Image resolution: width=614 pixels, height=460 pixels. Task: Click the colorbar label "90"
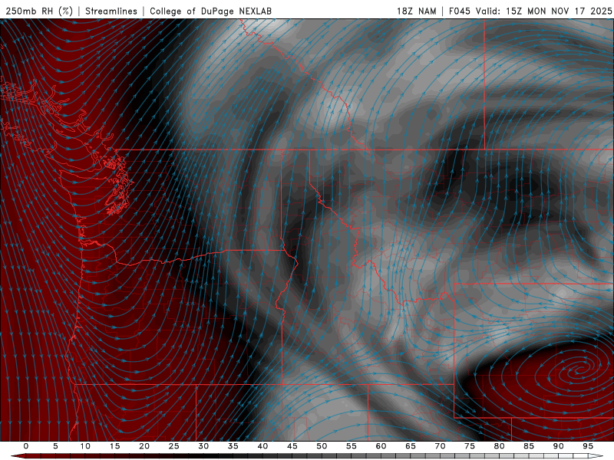point(558,446)
